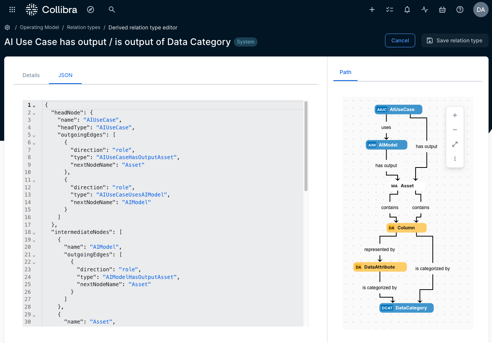492x343 pixels.
Task: Select the Path tab
Action: [345, 72]
